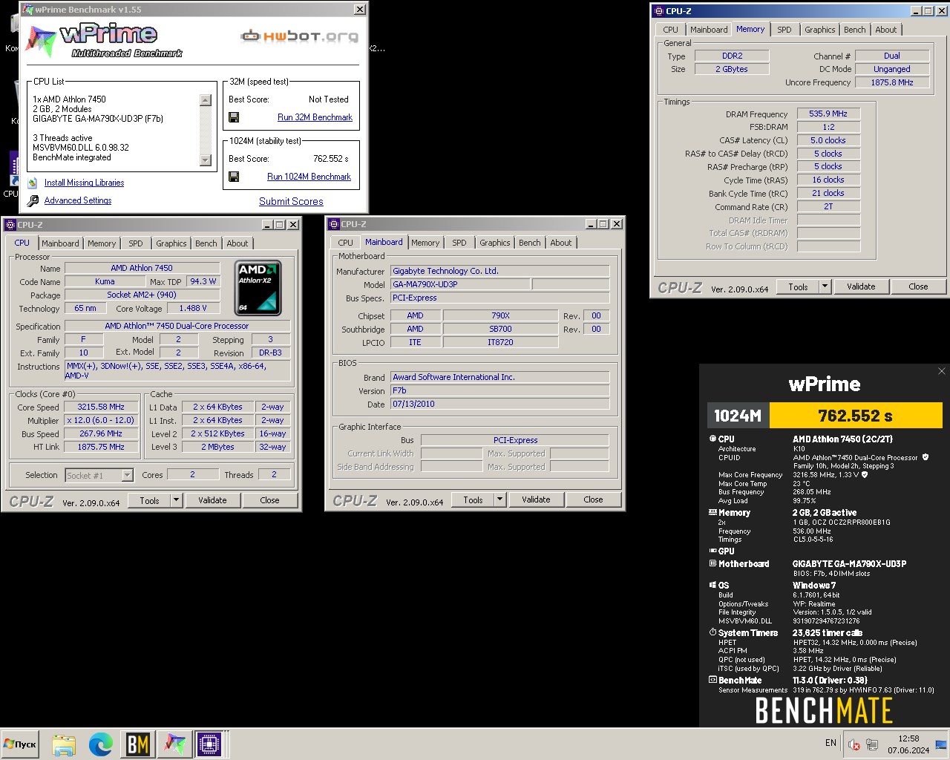Click the wPrime title bar icon
The image size is (950, 760).
click(27, 10)
